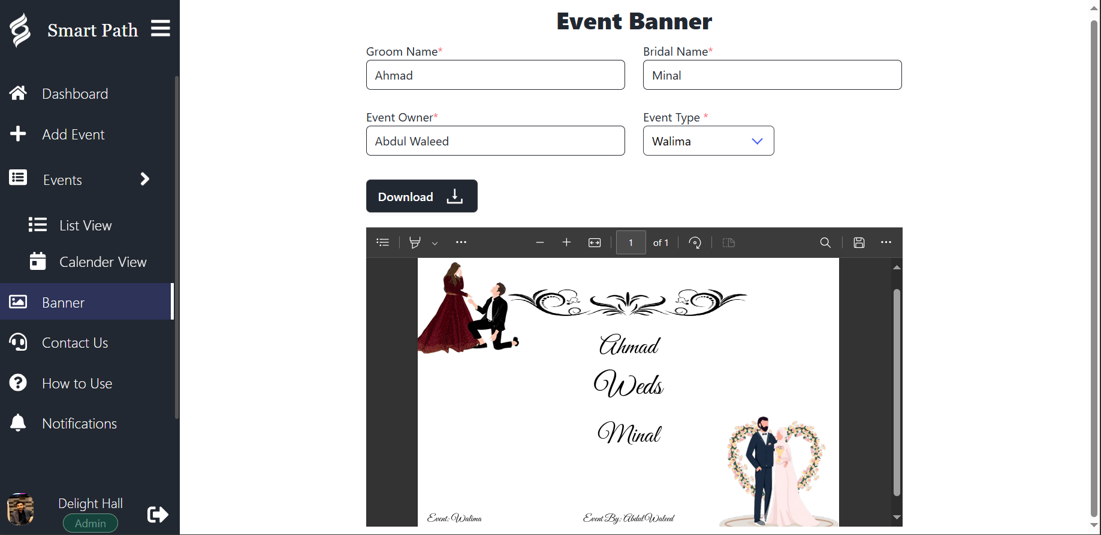Search within the PDF banner

(x=825, y=242)
